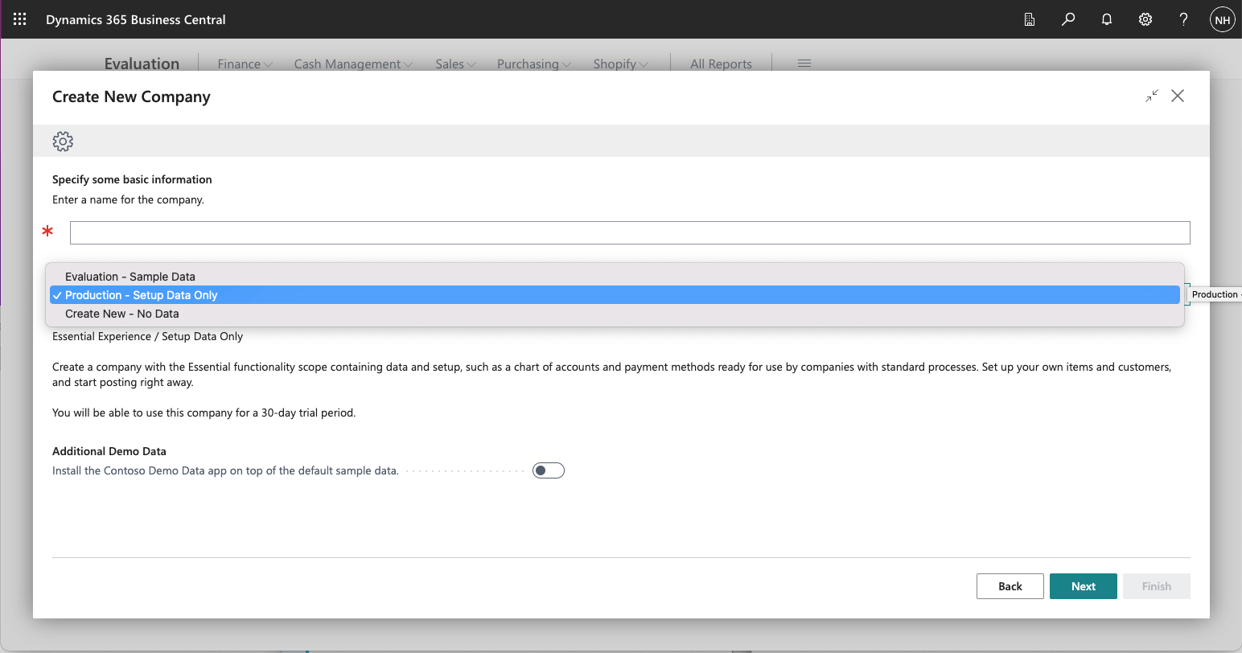The height and width of the screenshot is (653, 1242).
Task: Open the notifications bell
Action: 1107,19
